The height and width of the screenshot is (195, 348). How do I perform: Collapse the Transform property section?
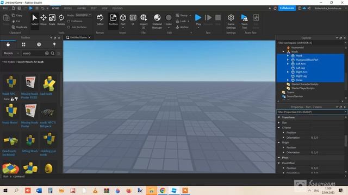(279, 118)
